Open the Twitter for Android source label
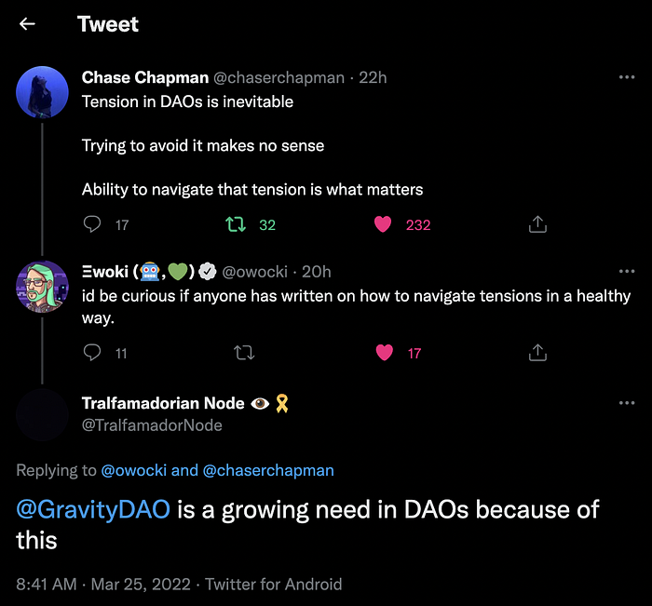Image resolution: width=652 pixels, height=606 pixels. point(274,584)
